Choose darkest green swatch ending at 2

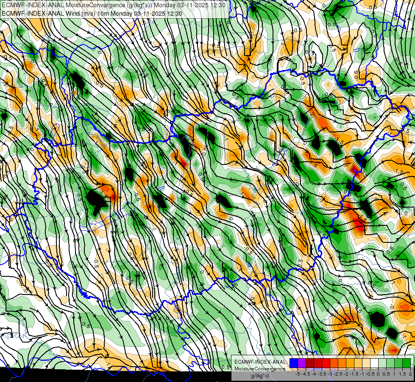[407, 363]
